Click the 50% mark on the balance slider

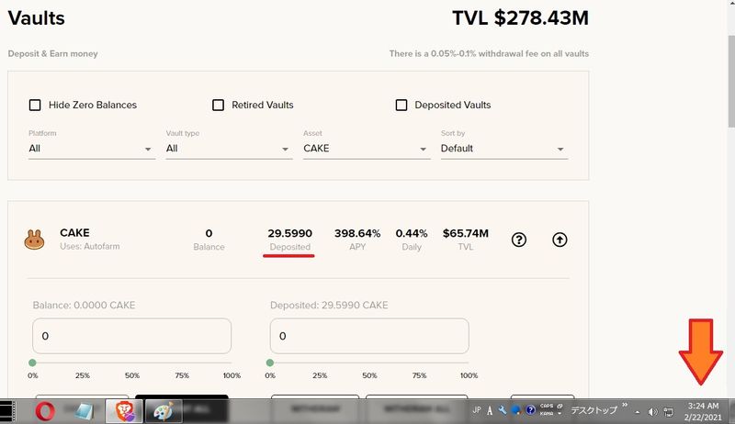131,363
